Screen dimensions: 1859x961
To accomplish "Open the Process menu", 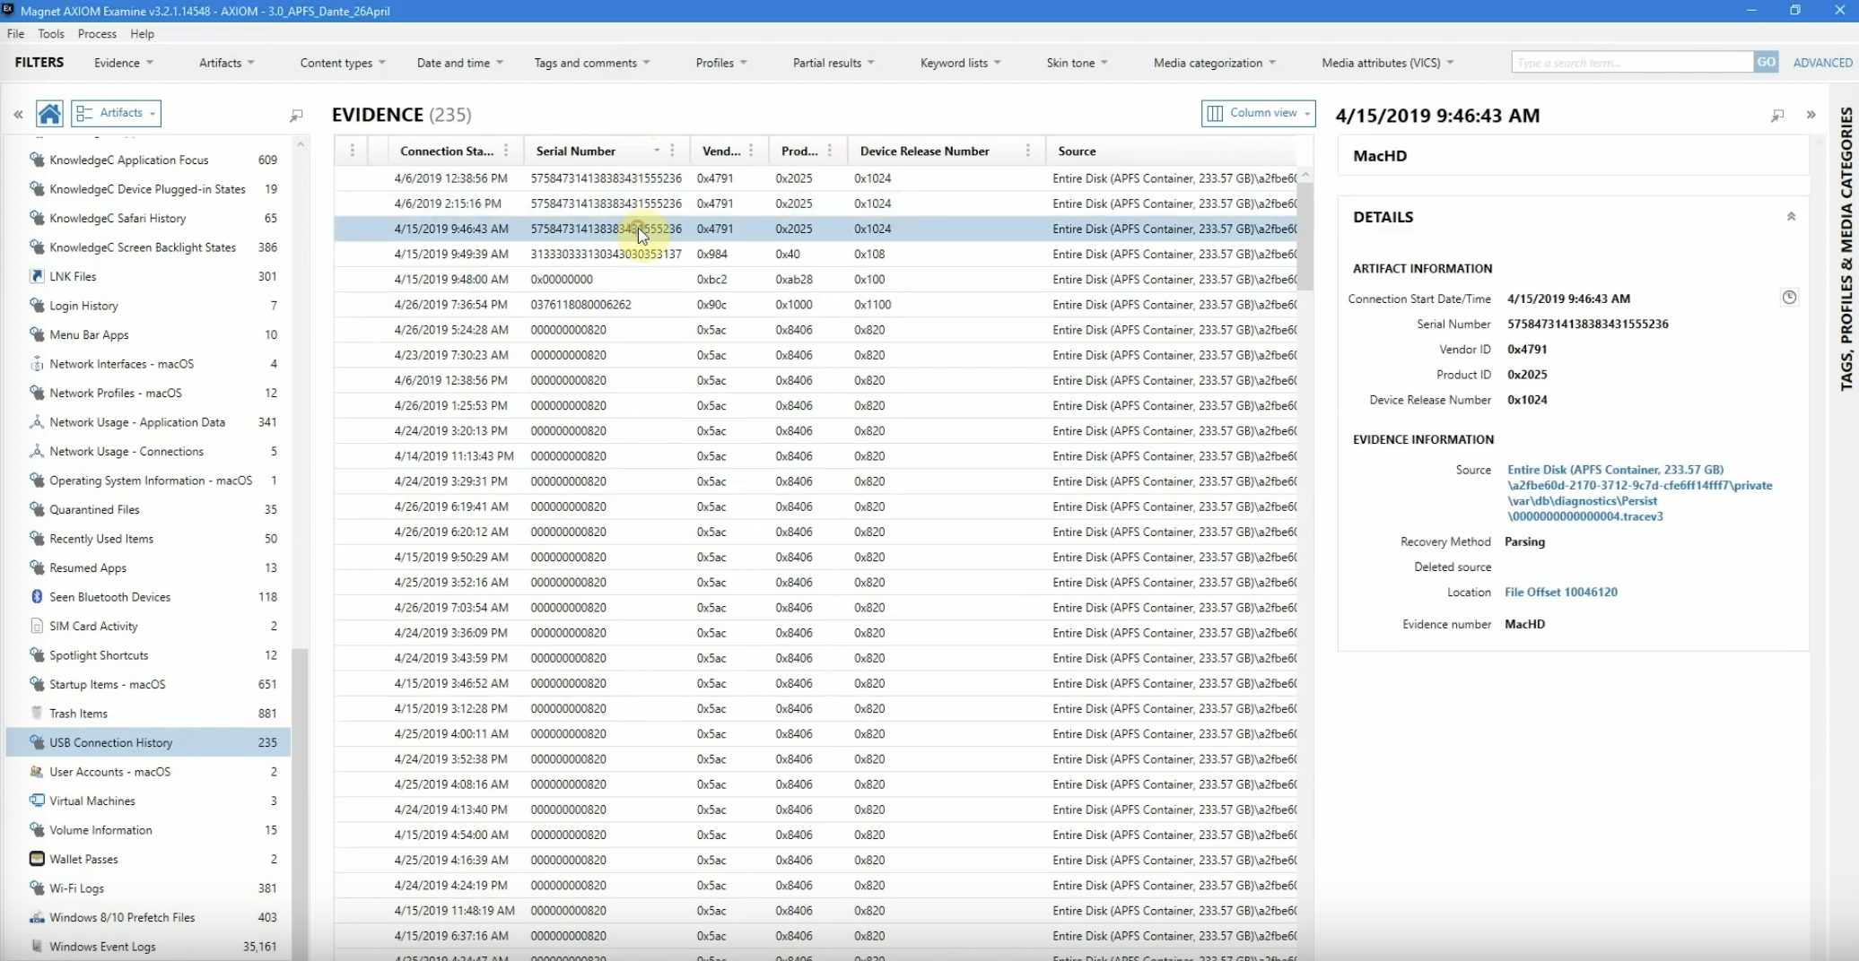I will coord(97,33).
